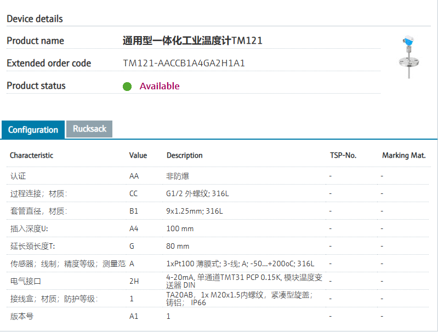Click the TM121 thermometer product image

click(409, 56)
